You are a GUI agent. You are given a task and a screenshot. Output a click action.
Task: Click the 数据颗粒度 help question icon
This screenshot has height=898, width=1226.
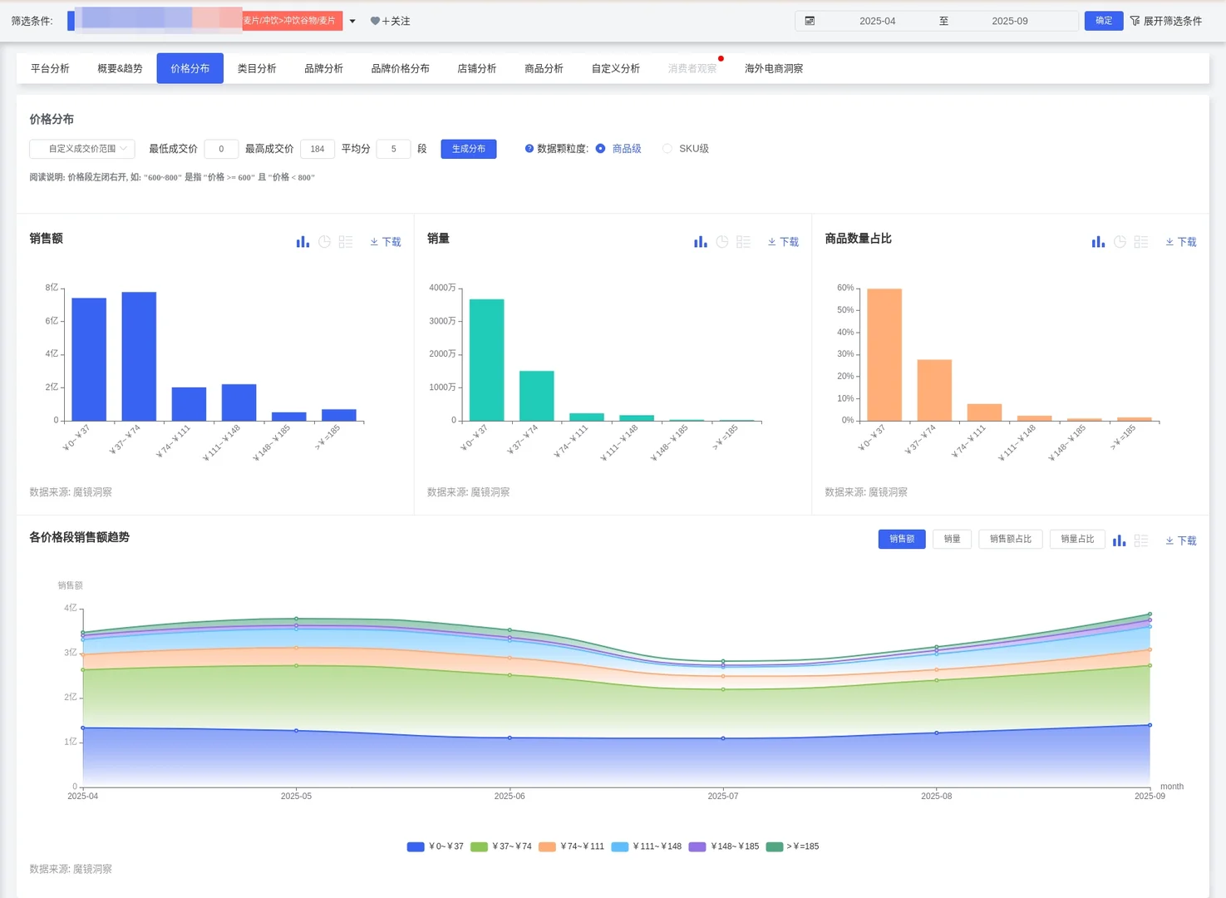pos(529,149)
